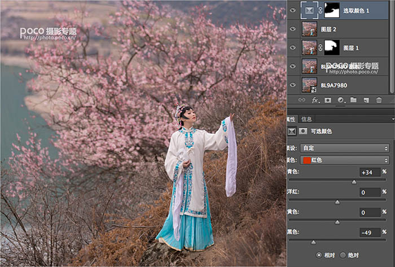Create a new group folder
395x267 pixels.
pos(353,100)
